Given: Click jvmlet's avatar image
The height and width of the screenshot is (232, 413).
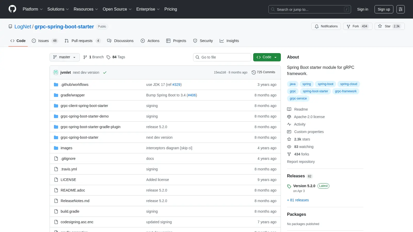Looking at the screenshot, I should tap(56, 72).
